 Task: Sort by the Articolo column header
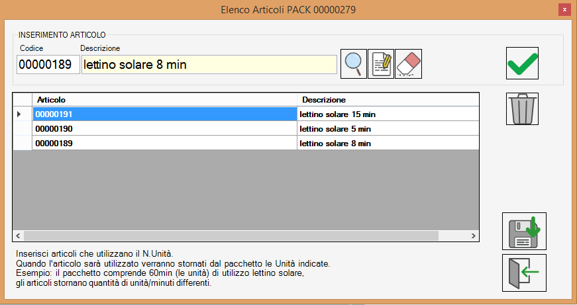point(164,100)
